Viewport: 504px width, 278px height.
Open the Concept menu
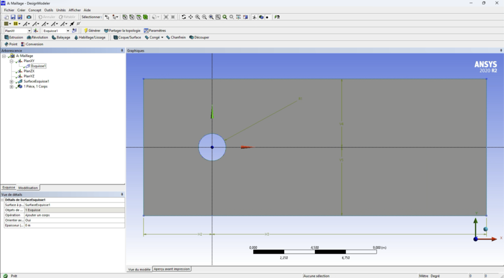pyautogui.click(x=35, y=10)
